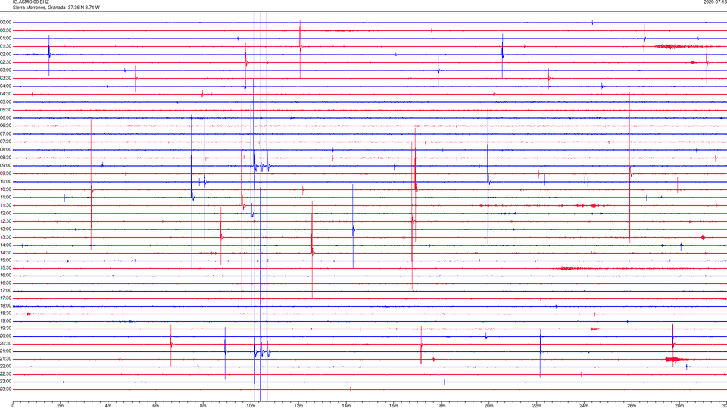This screenshot has width=727, height=409.
Task: Click the '14:30' time label
Action: pos(6,253)
